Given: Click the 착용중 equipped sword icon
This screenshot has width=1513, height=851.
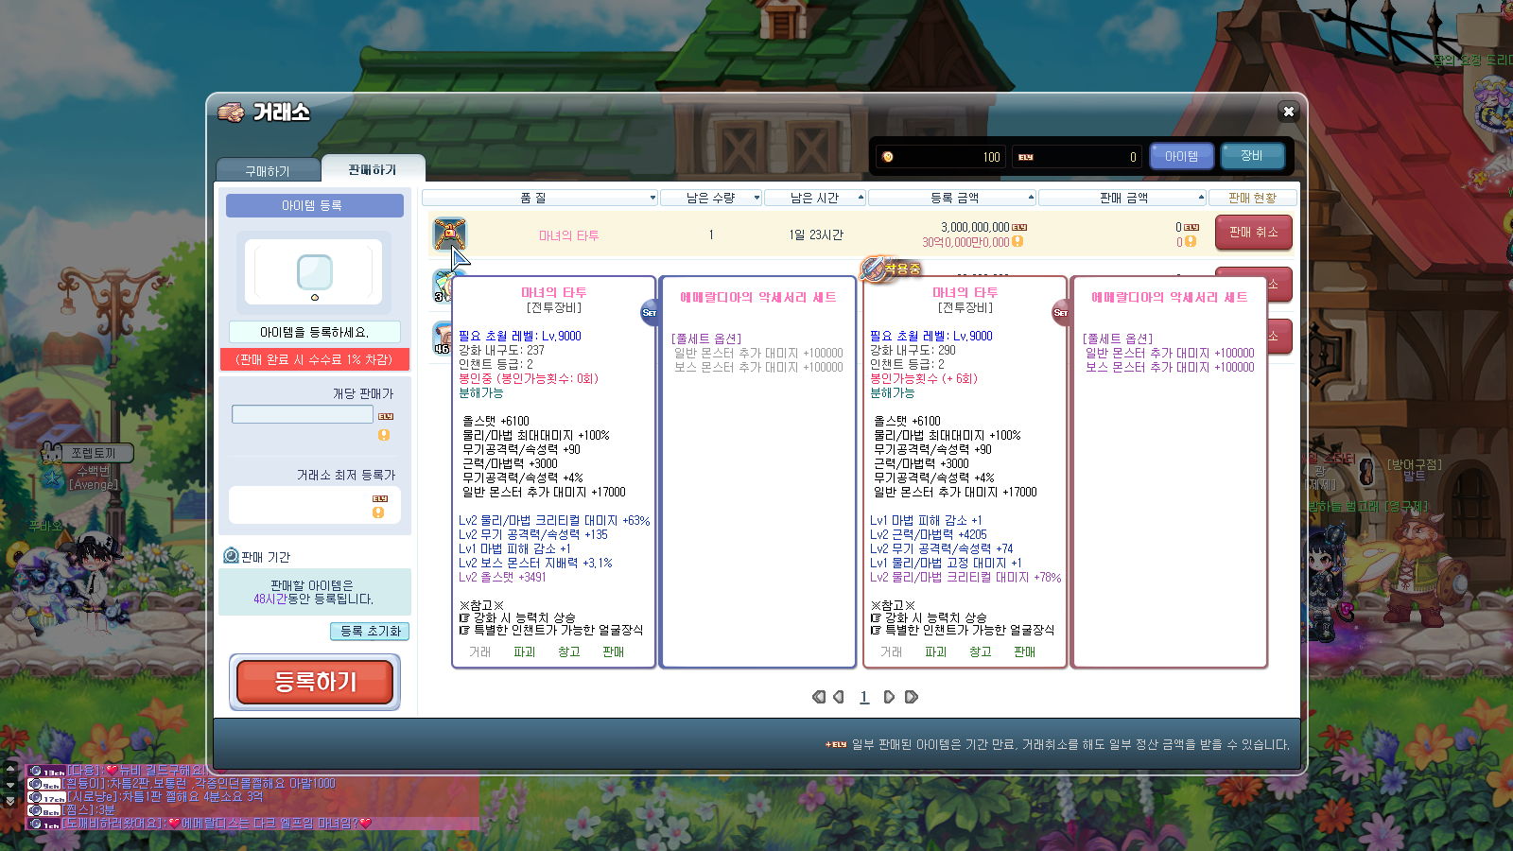Looking at the screenshot, I should 875,269.
